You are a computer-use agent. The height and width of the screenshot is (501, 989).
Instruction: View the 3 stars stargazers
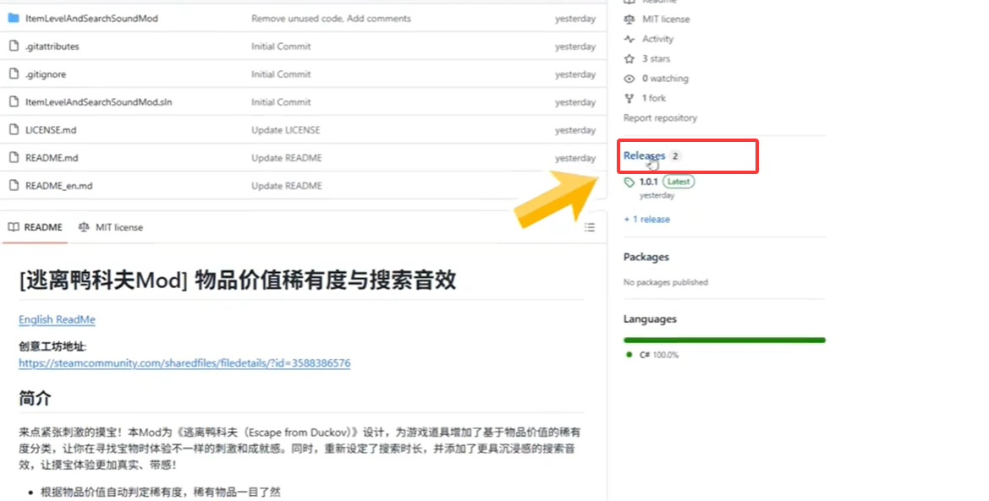point(656,59)
